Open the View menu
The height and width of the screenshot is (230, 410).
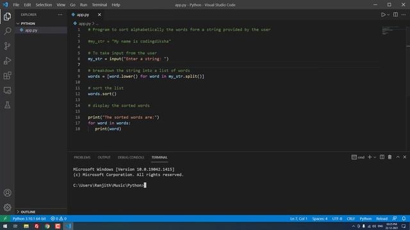click(61, 4)
